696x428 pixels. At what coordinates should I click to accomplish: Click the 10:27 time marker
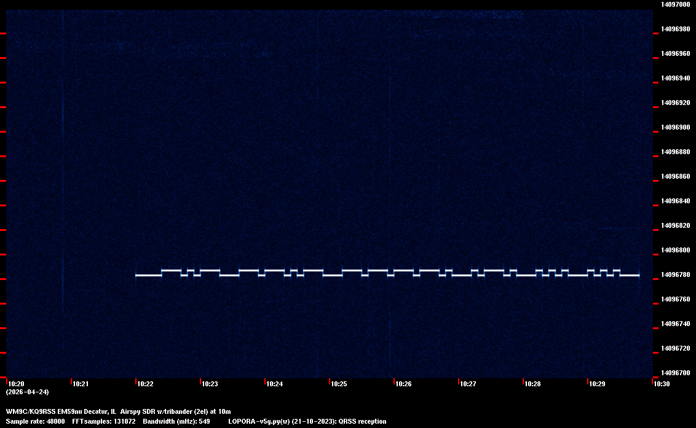(x=468, y=384)
